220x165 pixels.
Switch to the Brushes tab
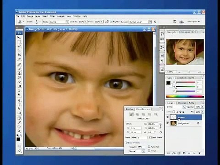[130, 109]
